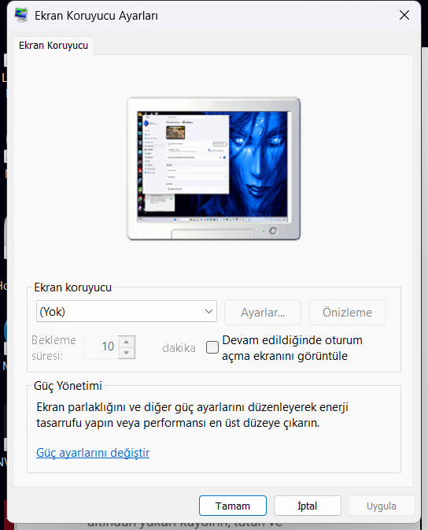Screen dimensions: 428x530
Task: Click the wait time field showing 10
Action: click(x=101, y=347)
